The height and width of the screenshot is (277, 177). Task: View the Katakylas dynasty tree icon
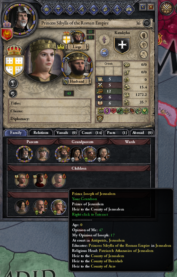[144, 45]
